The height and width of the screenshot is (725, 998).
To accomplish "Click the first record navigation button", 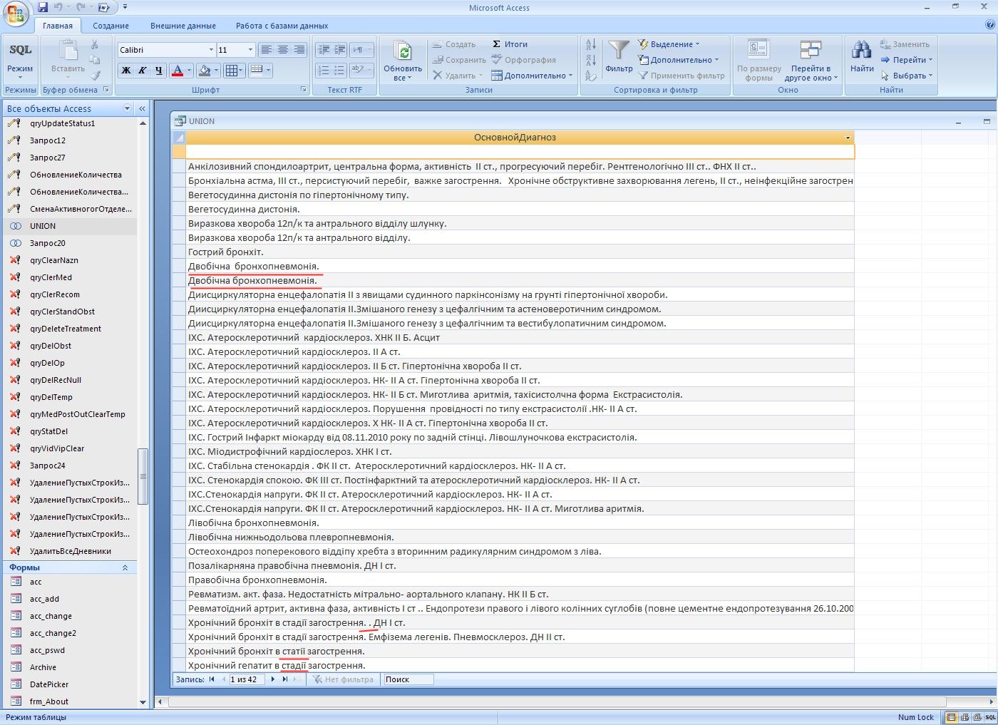I will tap(212, 679).
